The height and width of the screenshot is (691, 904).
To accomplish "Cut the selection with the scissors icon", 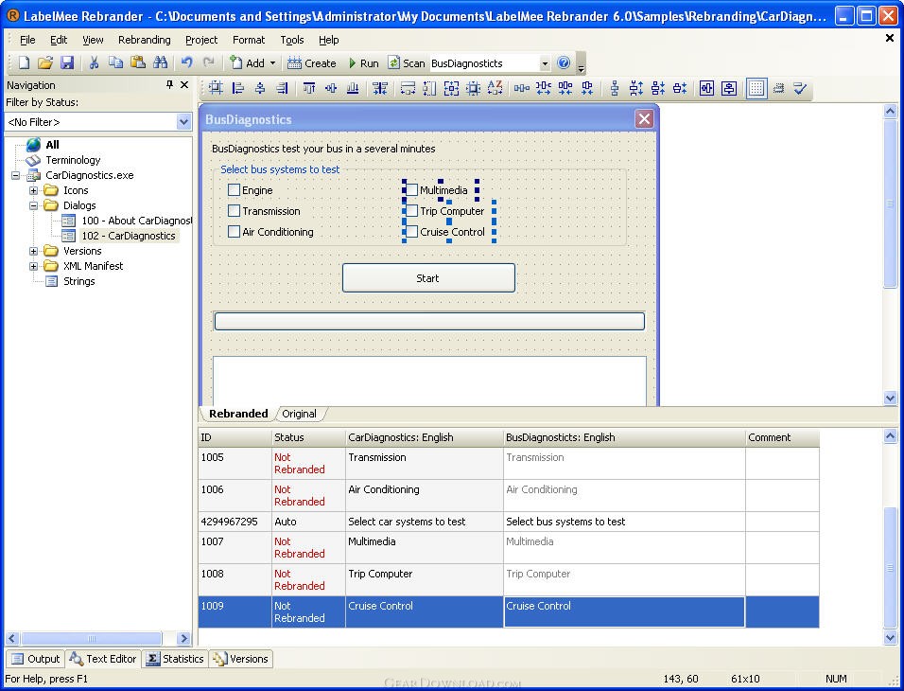I will [x=94, y=62].
